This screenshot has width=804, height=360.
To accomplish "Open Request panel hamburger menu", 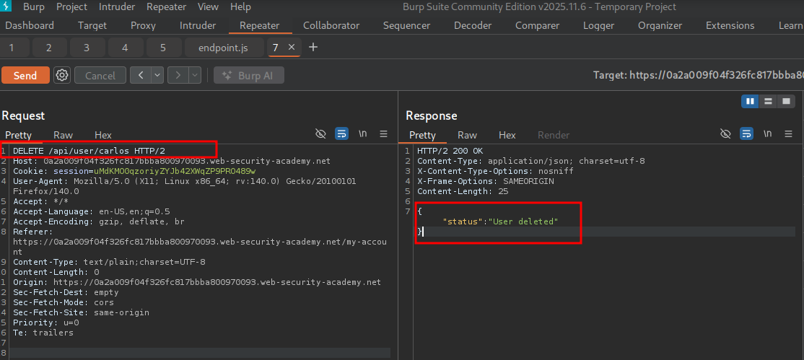I will pos(383,134).
